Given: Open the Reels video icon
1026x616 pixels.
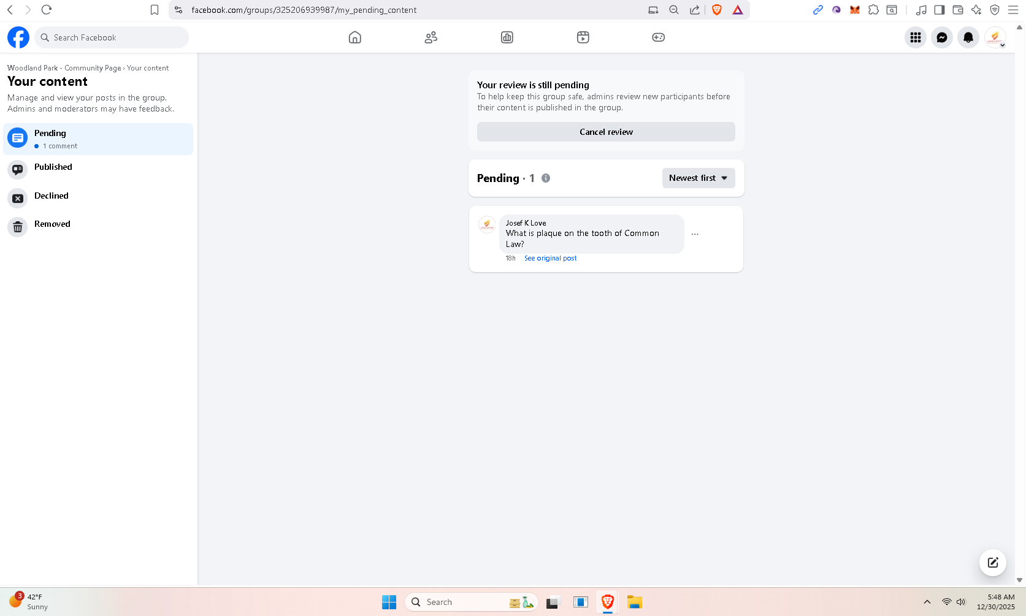Looking at the screenshot, I should click(x=583, y=37).
